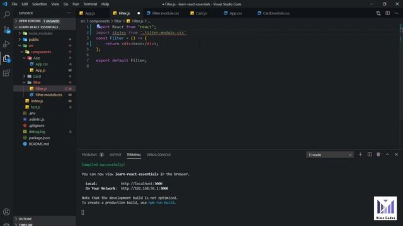The width and height of the screenshot is (403, 226).
Task: Open the Edit menu
Action: (x=25, y=4)
